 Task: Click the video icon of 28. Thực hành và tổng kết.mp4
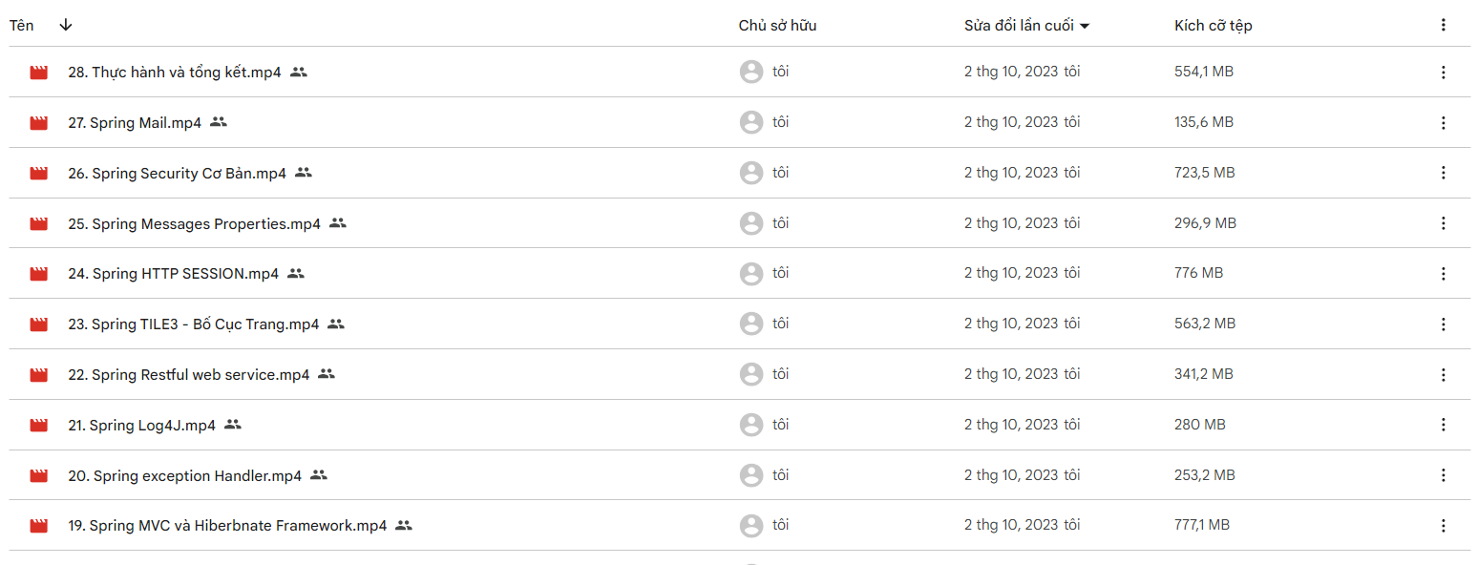tap(39, 73)
